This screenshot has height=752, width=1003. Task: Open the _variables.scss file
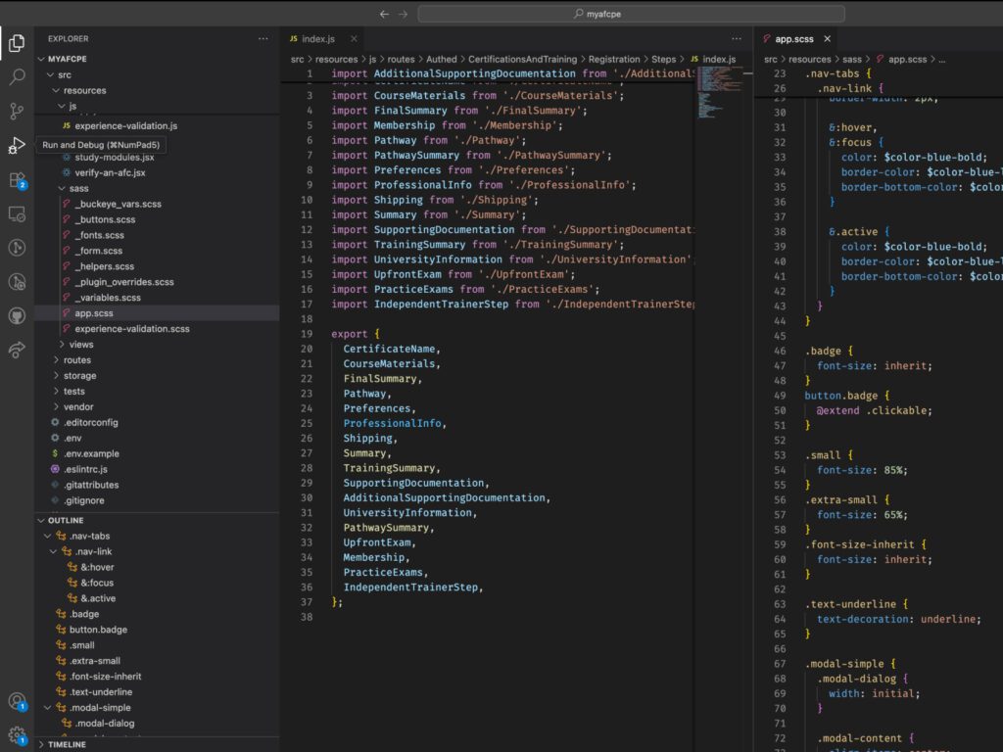107,298
